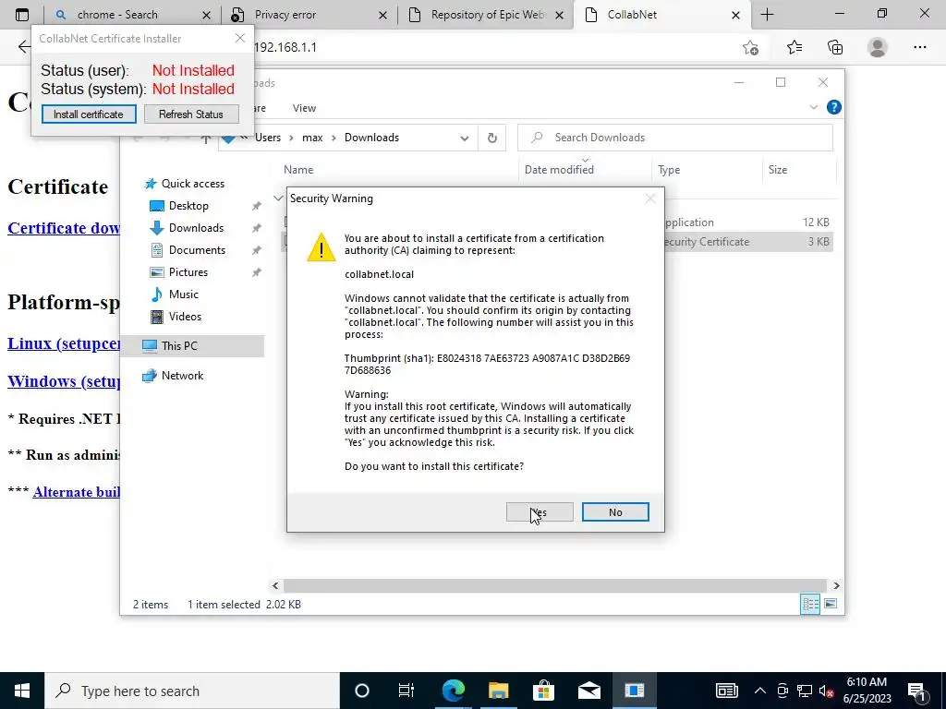Viewport: 946px width, 709px height.
Task: Select the CollabNet browser tab
Action: click(662, 15)
